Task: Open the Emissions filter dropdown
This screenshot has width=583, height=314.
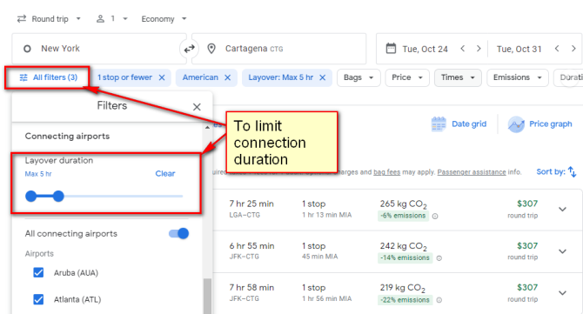Action: 517,77
